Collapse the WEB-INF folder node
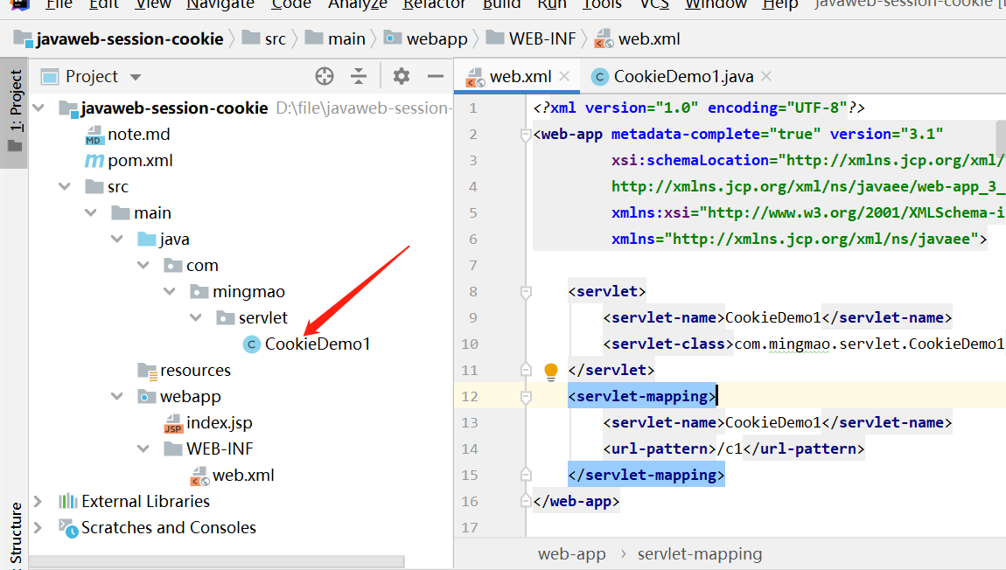The width and height of the screenshot is (1006, 570). click(x=143, y=448)
